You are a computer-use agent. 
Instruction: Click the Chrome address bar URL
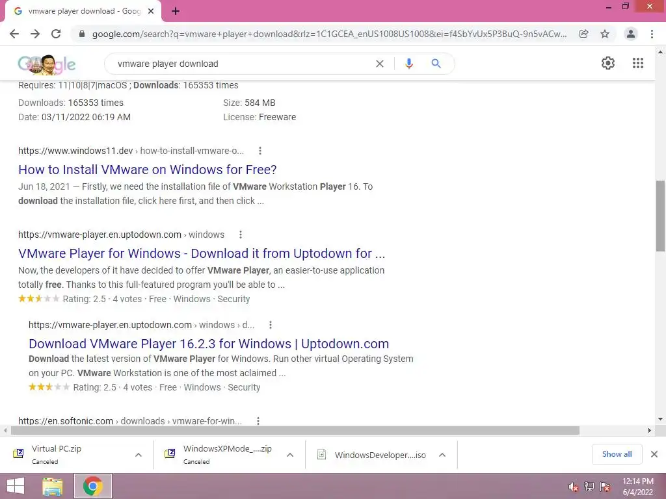(x=329, y=34)
